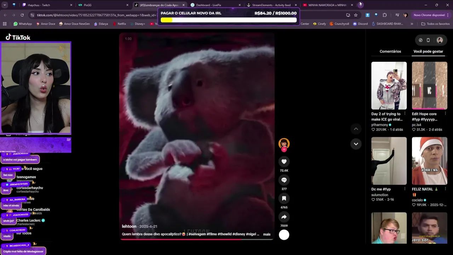Open the Amor Doce NewGen bookmark
This screenshot has width=453, height=255.
pyautogui.click(x=74, y=24)
